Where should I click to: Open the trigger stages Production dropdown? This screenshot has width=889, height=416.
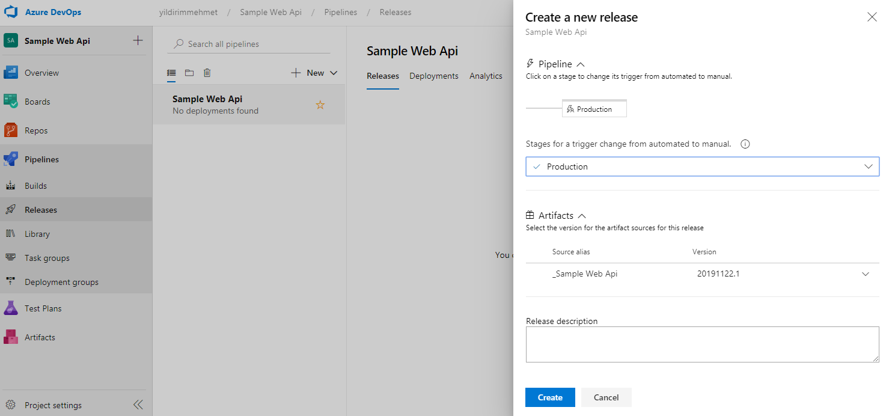coord(702,167)
